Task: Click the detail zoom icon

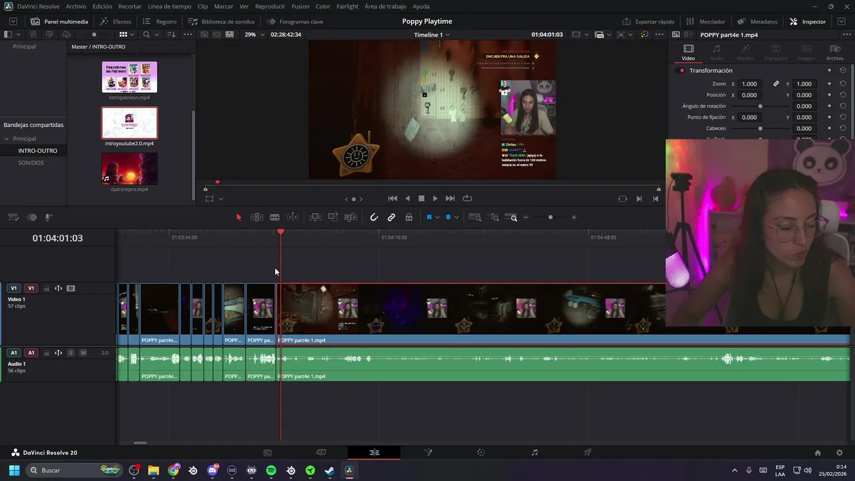Action: 494,217
